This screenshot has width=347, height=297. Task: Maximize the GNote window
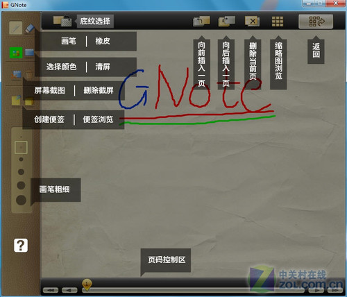click(320, 3)
